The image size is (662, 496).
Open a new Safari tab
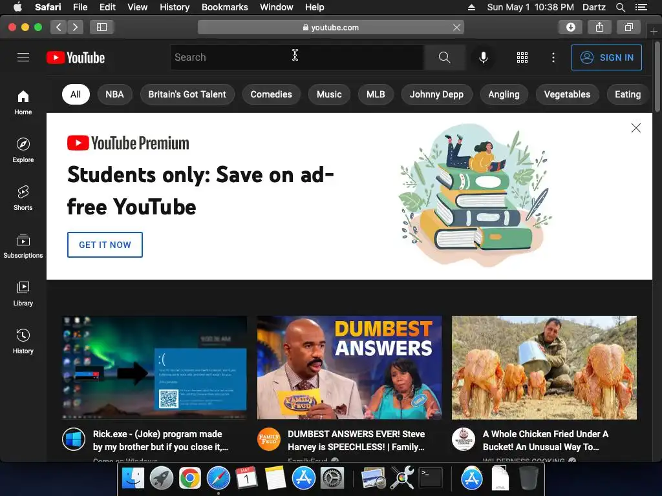[654, 31]
